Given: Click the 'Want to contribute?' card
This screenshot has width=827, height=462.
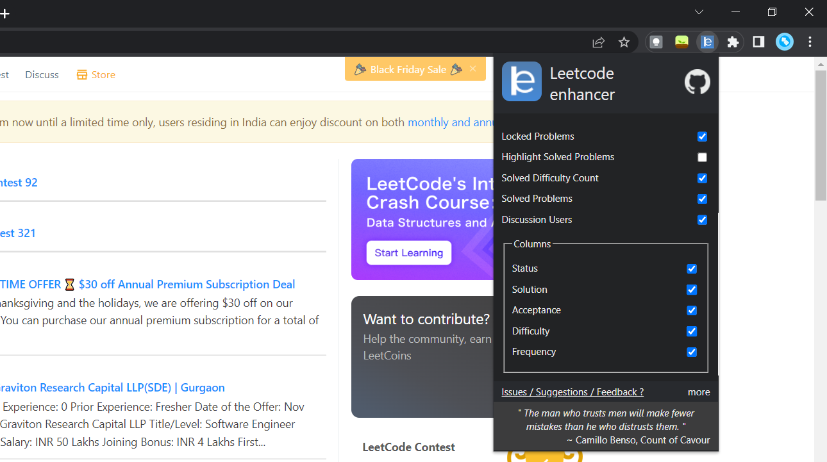Looking at the screenshot, I should point(422,357).
